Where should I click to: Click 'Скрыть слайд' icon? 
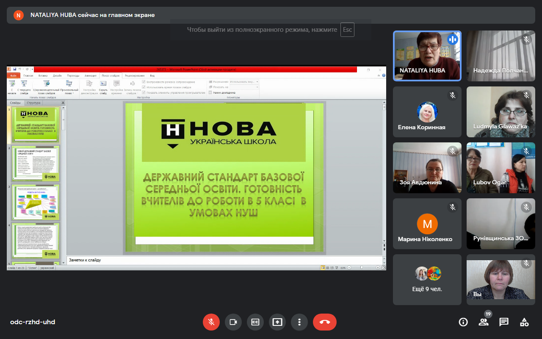pos(103,88)
